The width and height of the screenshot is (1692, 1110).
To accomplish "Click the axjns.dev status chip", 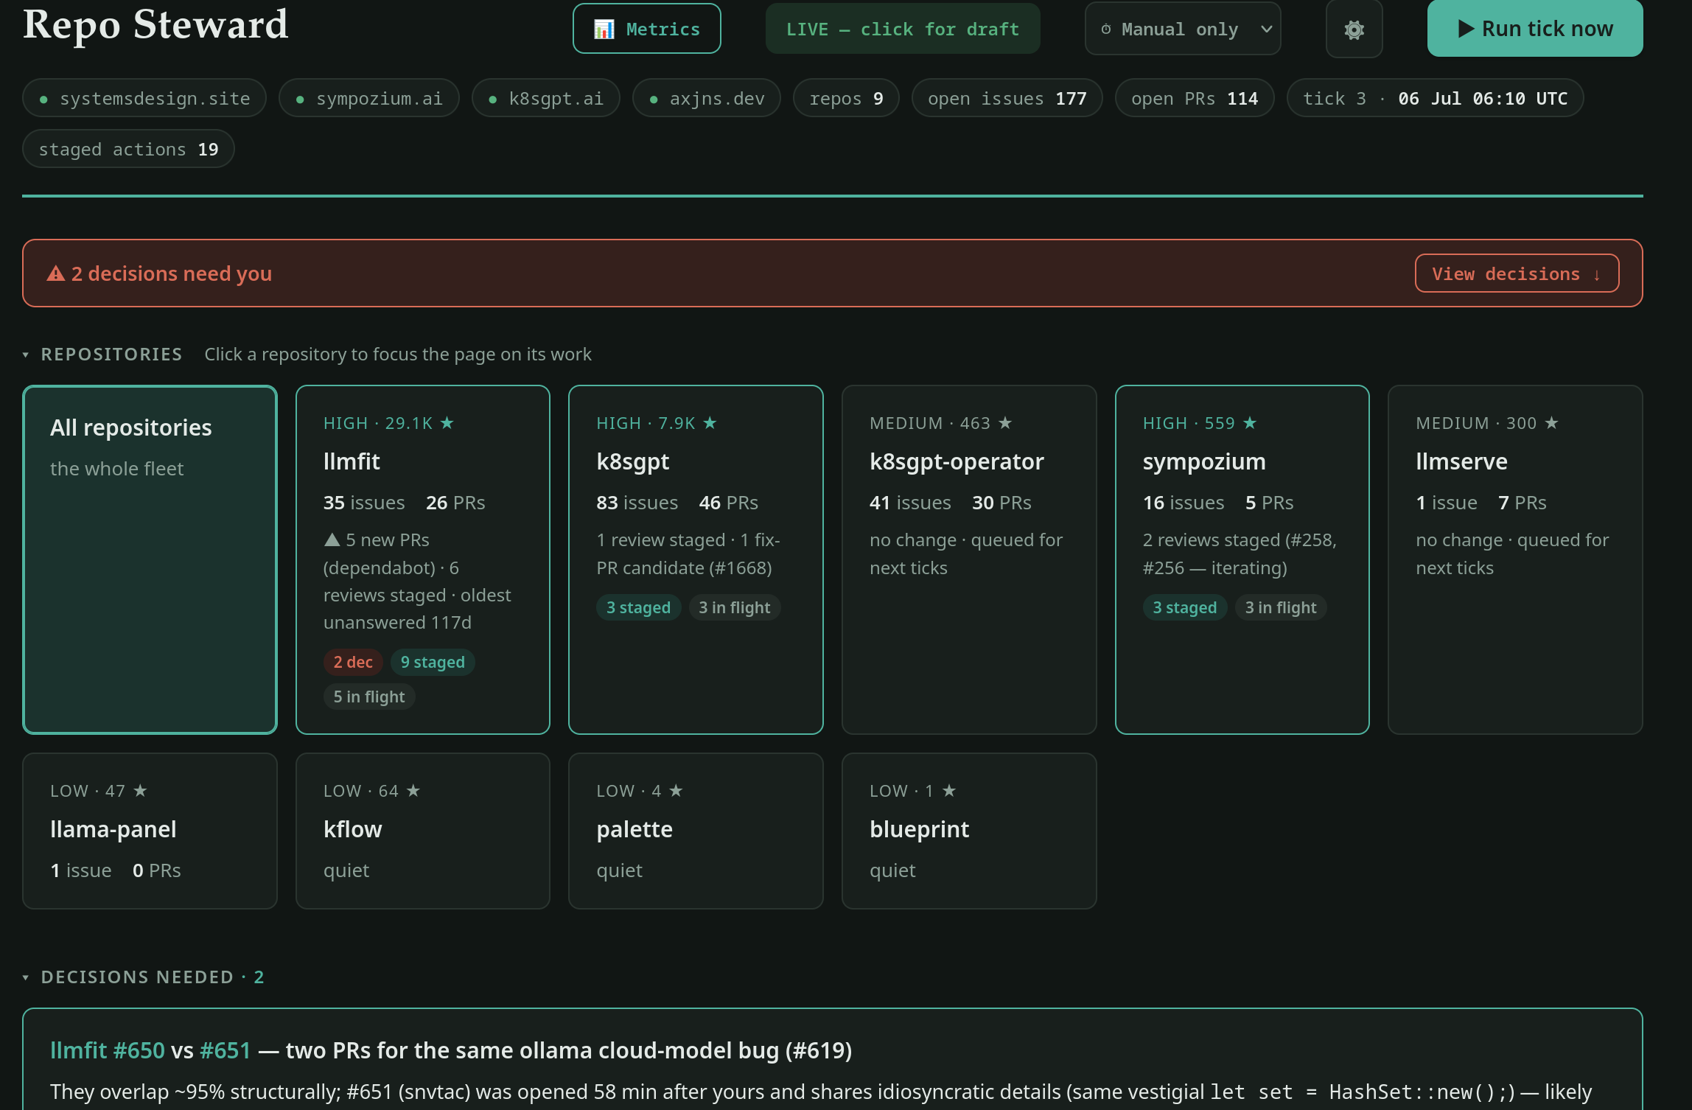I will (x=707, y=98).
